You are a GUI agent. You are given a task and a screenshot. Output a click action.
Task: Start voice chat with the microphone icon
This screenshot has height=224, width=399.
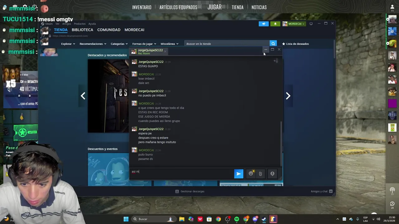[272, 174]
